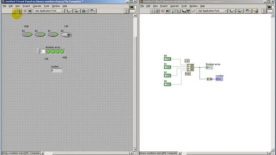Open Tools menu in Front Panel window
The image size is (276, 155).
(47, 6)
